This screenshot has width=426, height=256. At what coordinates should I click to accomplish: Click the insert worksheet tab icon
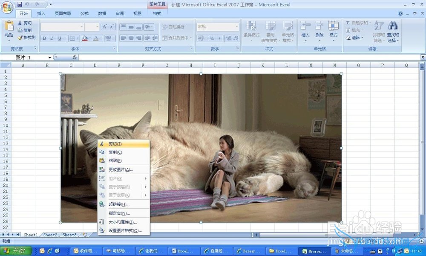coord(85,235)
